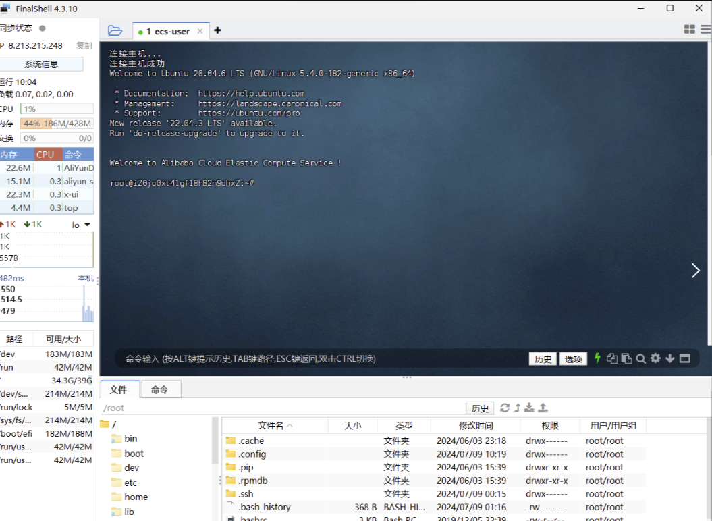Click 复制 to copy the IP address
Image resolution: width=712 pixels, height=521 pixels.
point(84,45)
